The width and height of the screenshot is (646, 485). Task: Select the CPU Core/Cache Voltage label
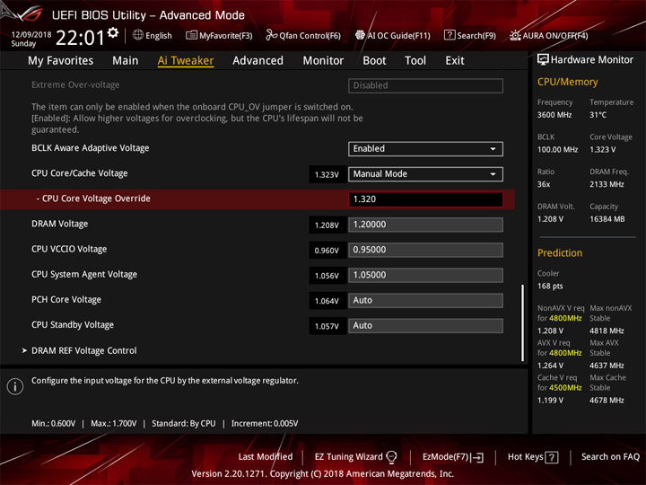coord(80,173)
